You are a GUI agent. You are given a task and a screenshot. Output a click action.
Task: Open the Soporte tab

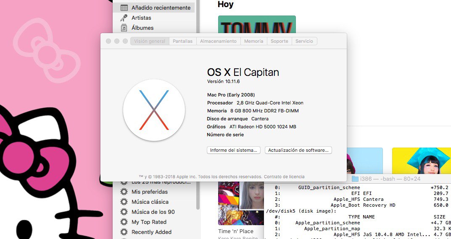tap(279, 41)
